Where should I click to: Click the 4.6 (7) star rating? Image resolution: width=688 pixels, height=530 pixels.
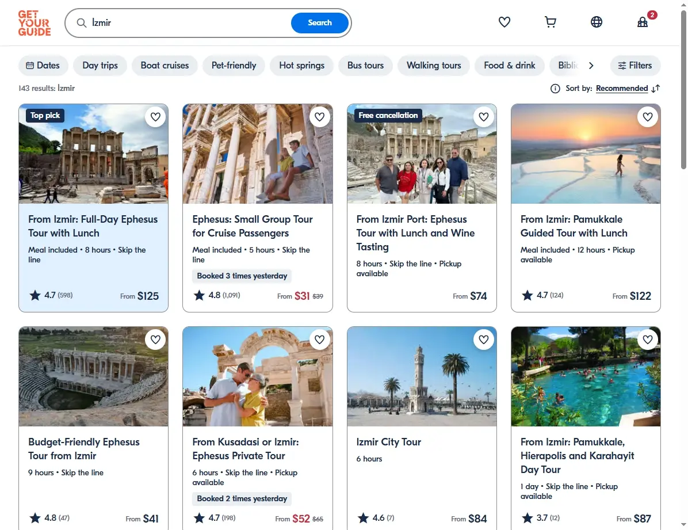point(376,518)
